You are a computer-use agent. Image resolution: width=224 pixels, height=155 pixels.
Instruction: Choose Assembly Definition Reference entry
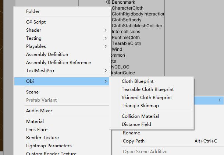58,63
